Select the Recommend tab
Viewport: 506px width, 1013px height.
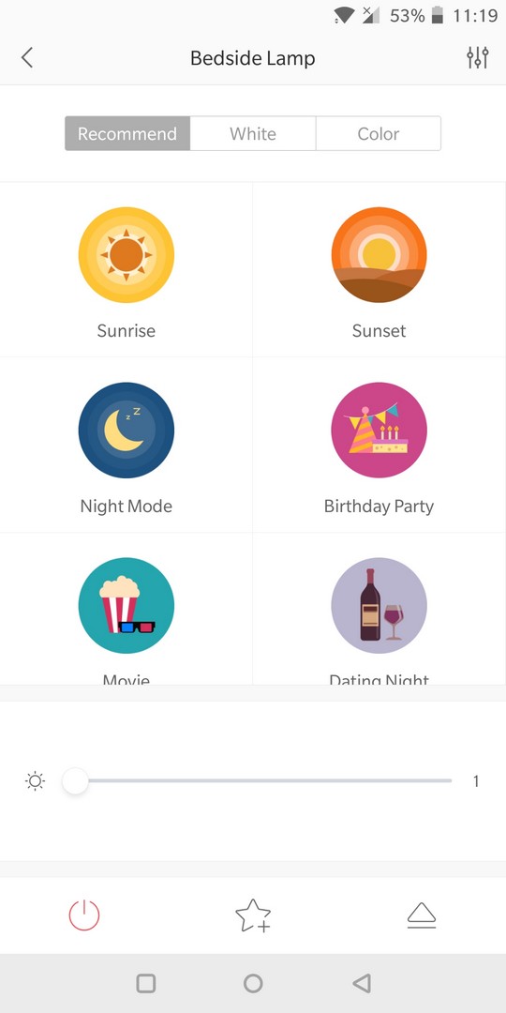coord(127,134)
